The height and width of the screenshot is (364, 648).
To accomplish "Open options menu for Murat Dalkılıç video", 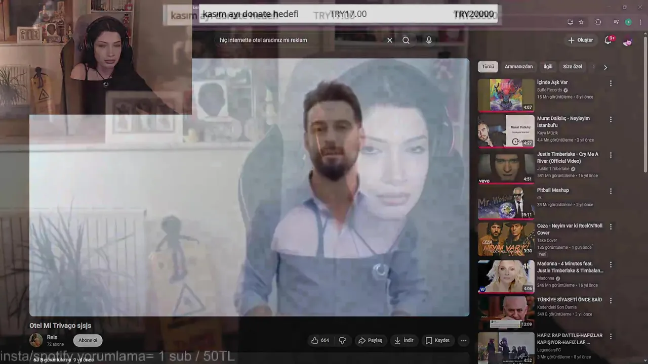I will point(611,120).
